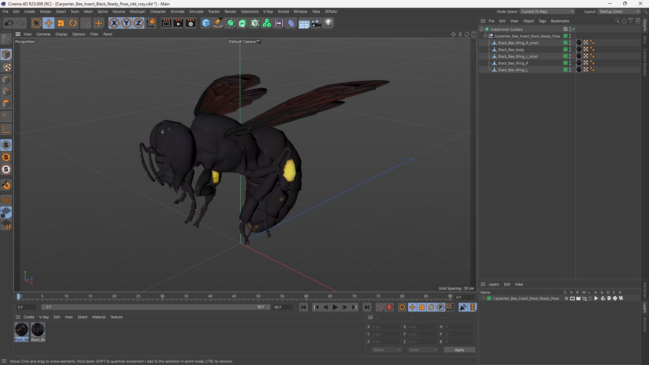Screen dimensions: 649x365
Task: Select second Black_Be material thumbnail
Action: (x=38, y=330)
